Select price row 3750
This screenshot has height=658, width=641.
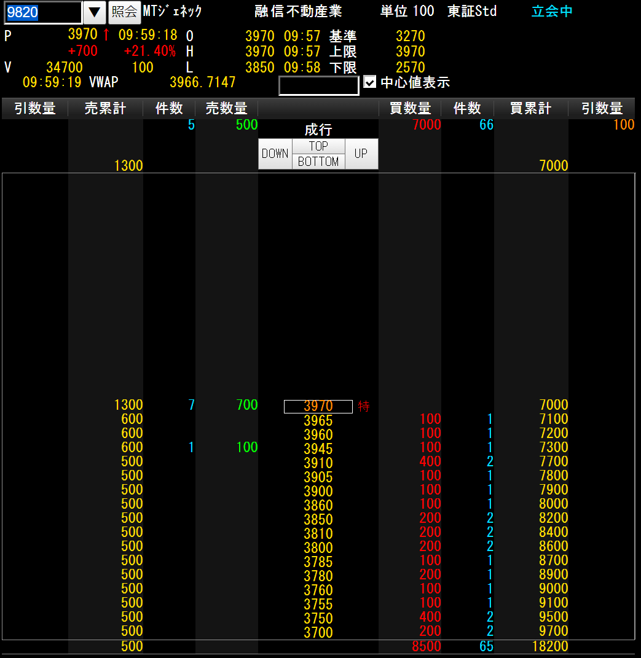[x=318, y=618]
